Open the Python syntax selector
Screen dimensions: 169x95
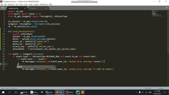(161, 88)
